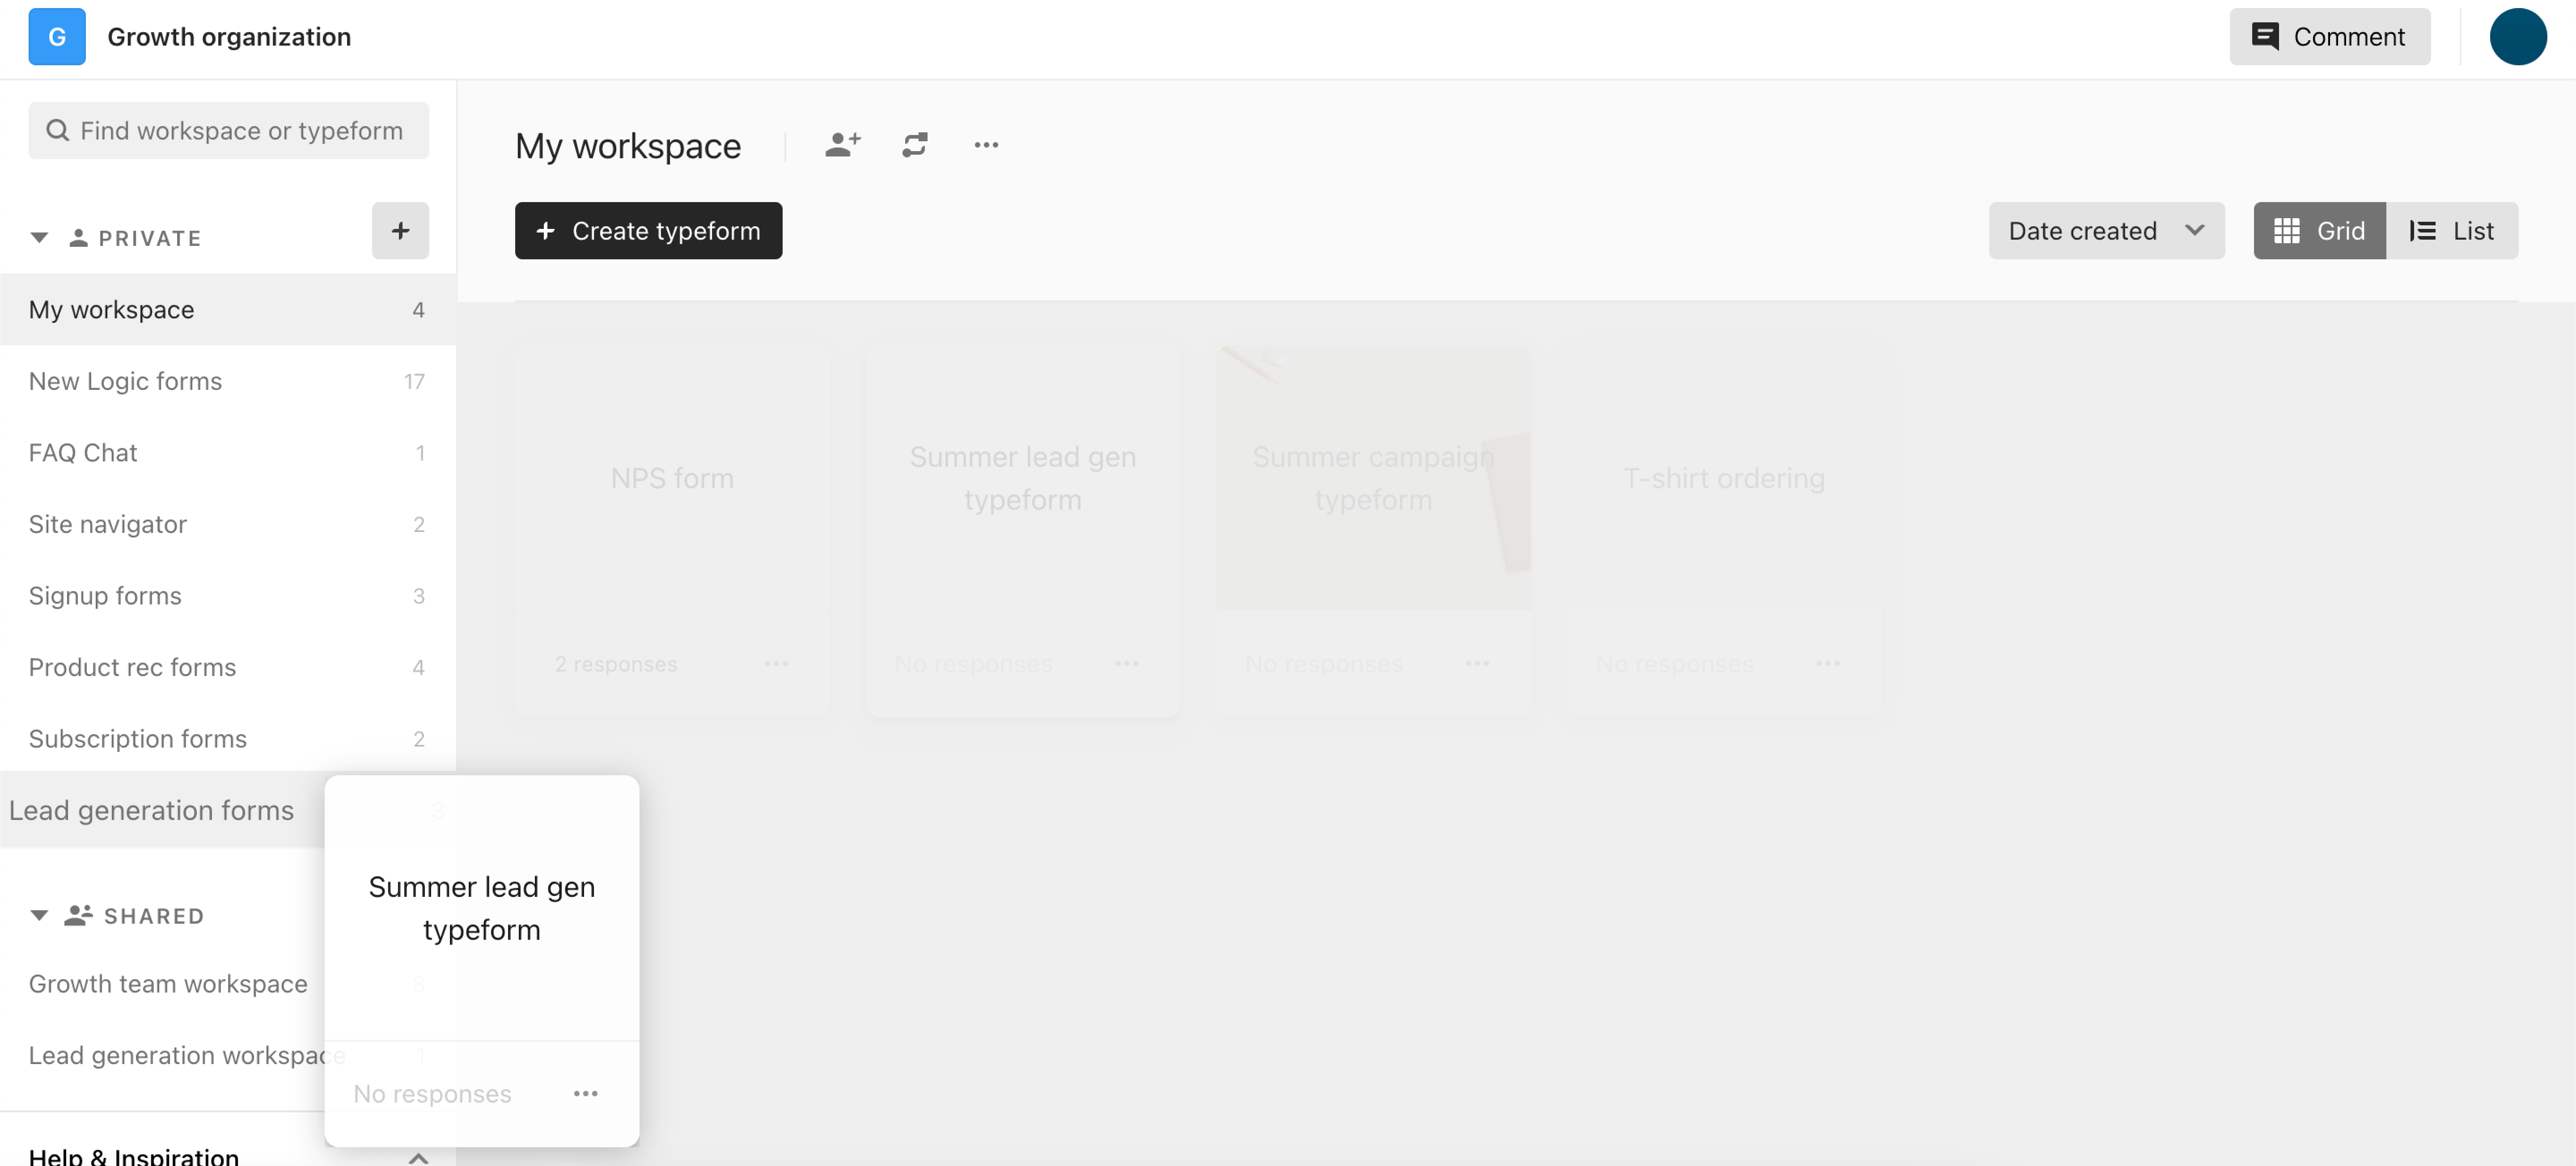This screenshot has width=2576, height=1166.
Task: Open the Date created sort dropdown
Action: pos(2106,231)
